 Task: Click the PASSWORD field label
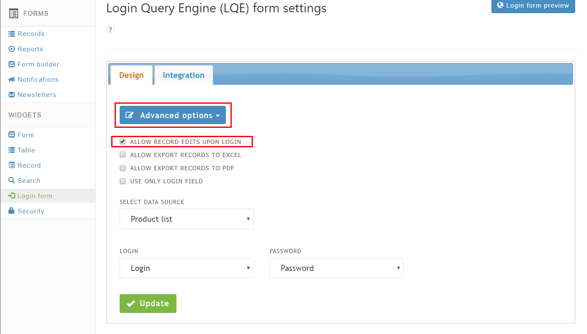click(x=285, y=251)
